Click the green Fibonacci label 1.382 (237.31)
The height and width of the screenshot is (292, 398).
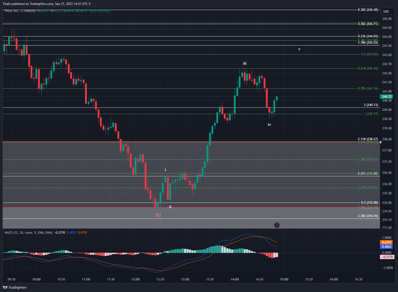tap(368, 159)
